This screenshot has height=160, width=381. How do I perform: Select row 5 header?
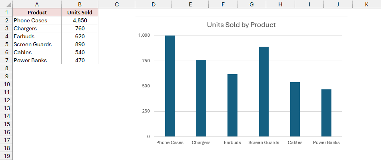pyautogui.click(x=6, y=44)
